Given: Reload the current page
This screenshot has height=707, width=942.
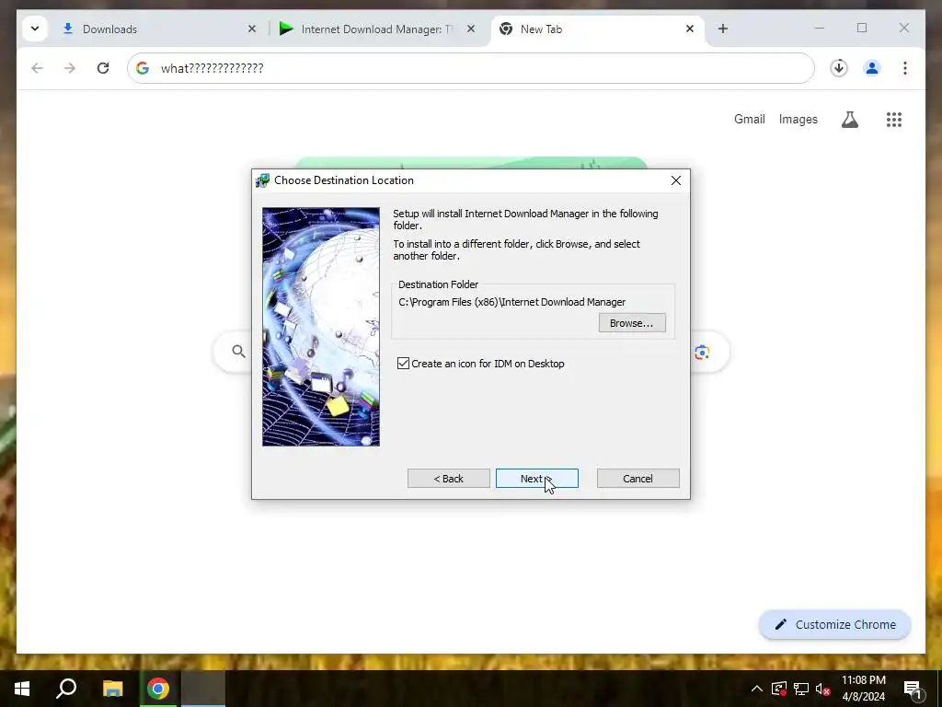Looking at the screenshot, I should [103, 68].
